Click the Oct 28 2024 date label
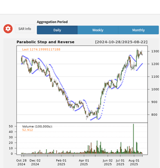160x168 pixels. click(x=21, y=162)
